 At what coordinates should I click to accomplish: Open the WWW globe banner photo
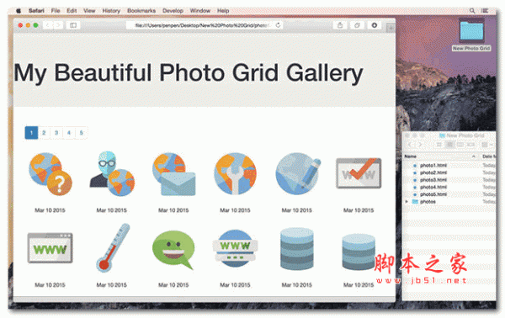(x=235, y=248)
